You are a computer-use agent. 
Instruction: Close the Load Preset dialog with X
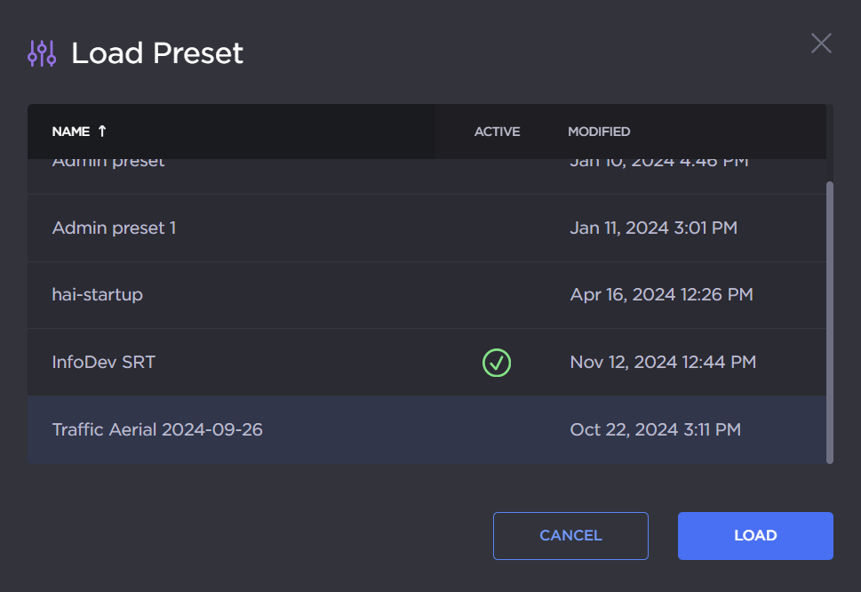coord(821,43)
